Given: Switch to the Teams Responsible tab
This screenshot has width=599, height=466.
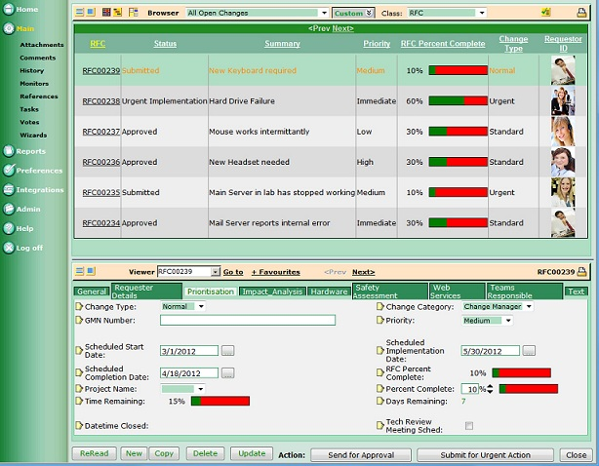Looking at the screenshot, I should pyautogui.click(x=525, y=291).
